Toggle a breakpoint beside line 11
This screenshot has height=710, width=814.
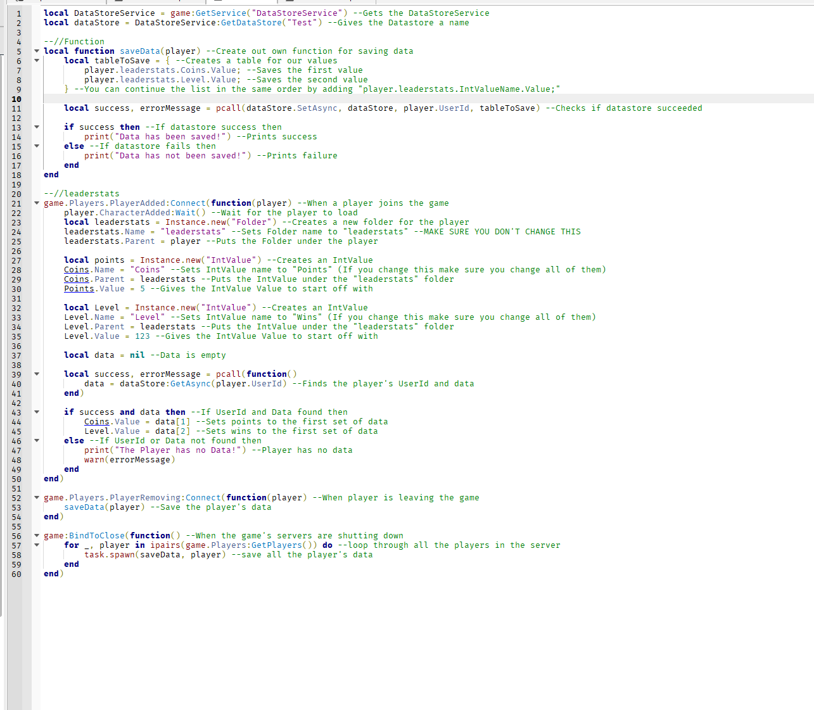click(x=25, y=108)
